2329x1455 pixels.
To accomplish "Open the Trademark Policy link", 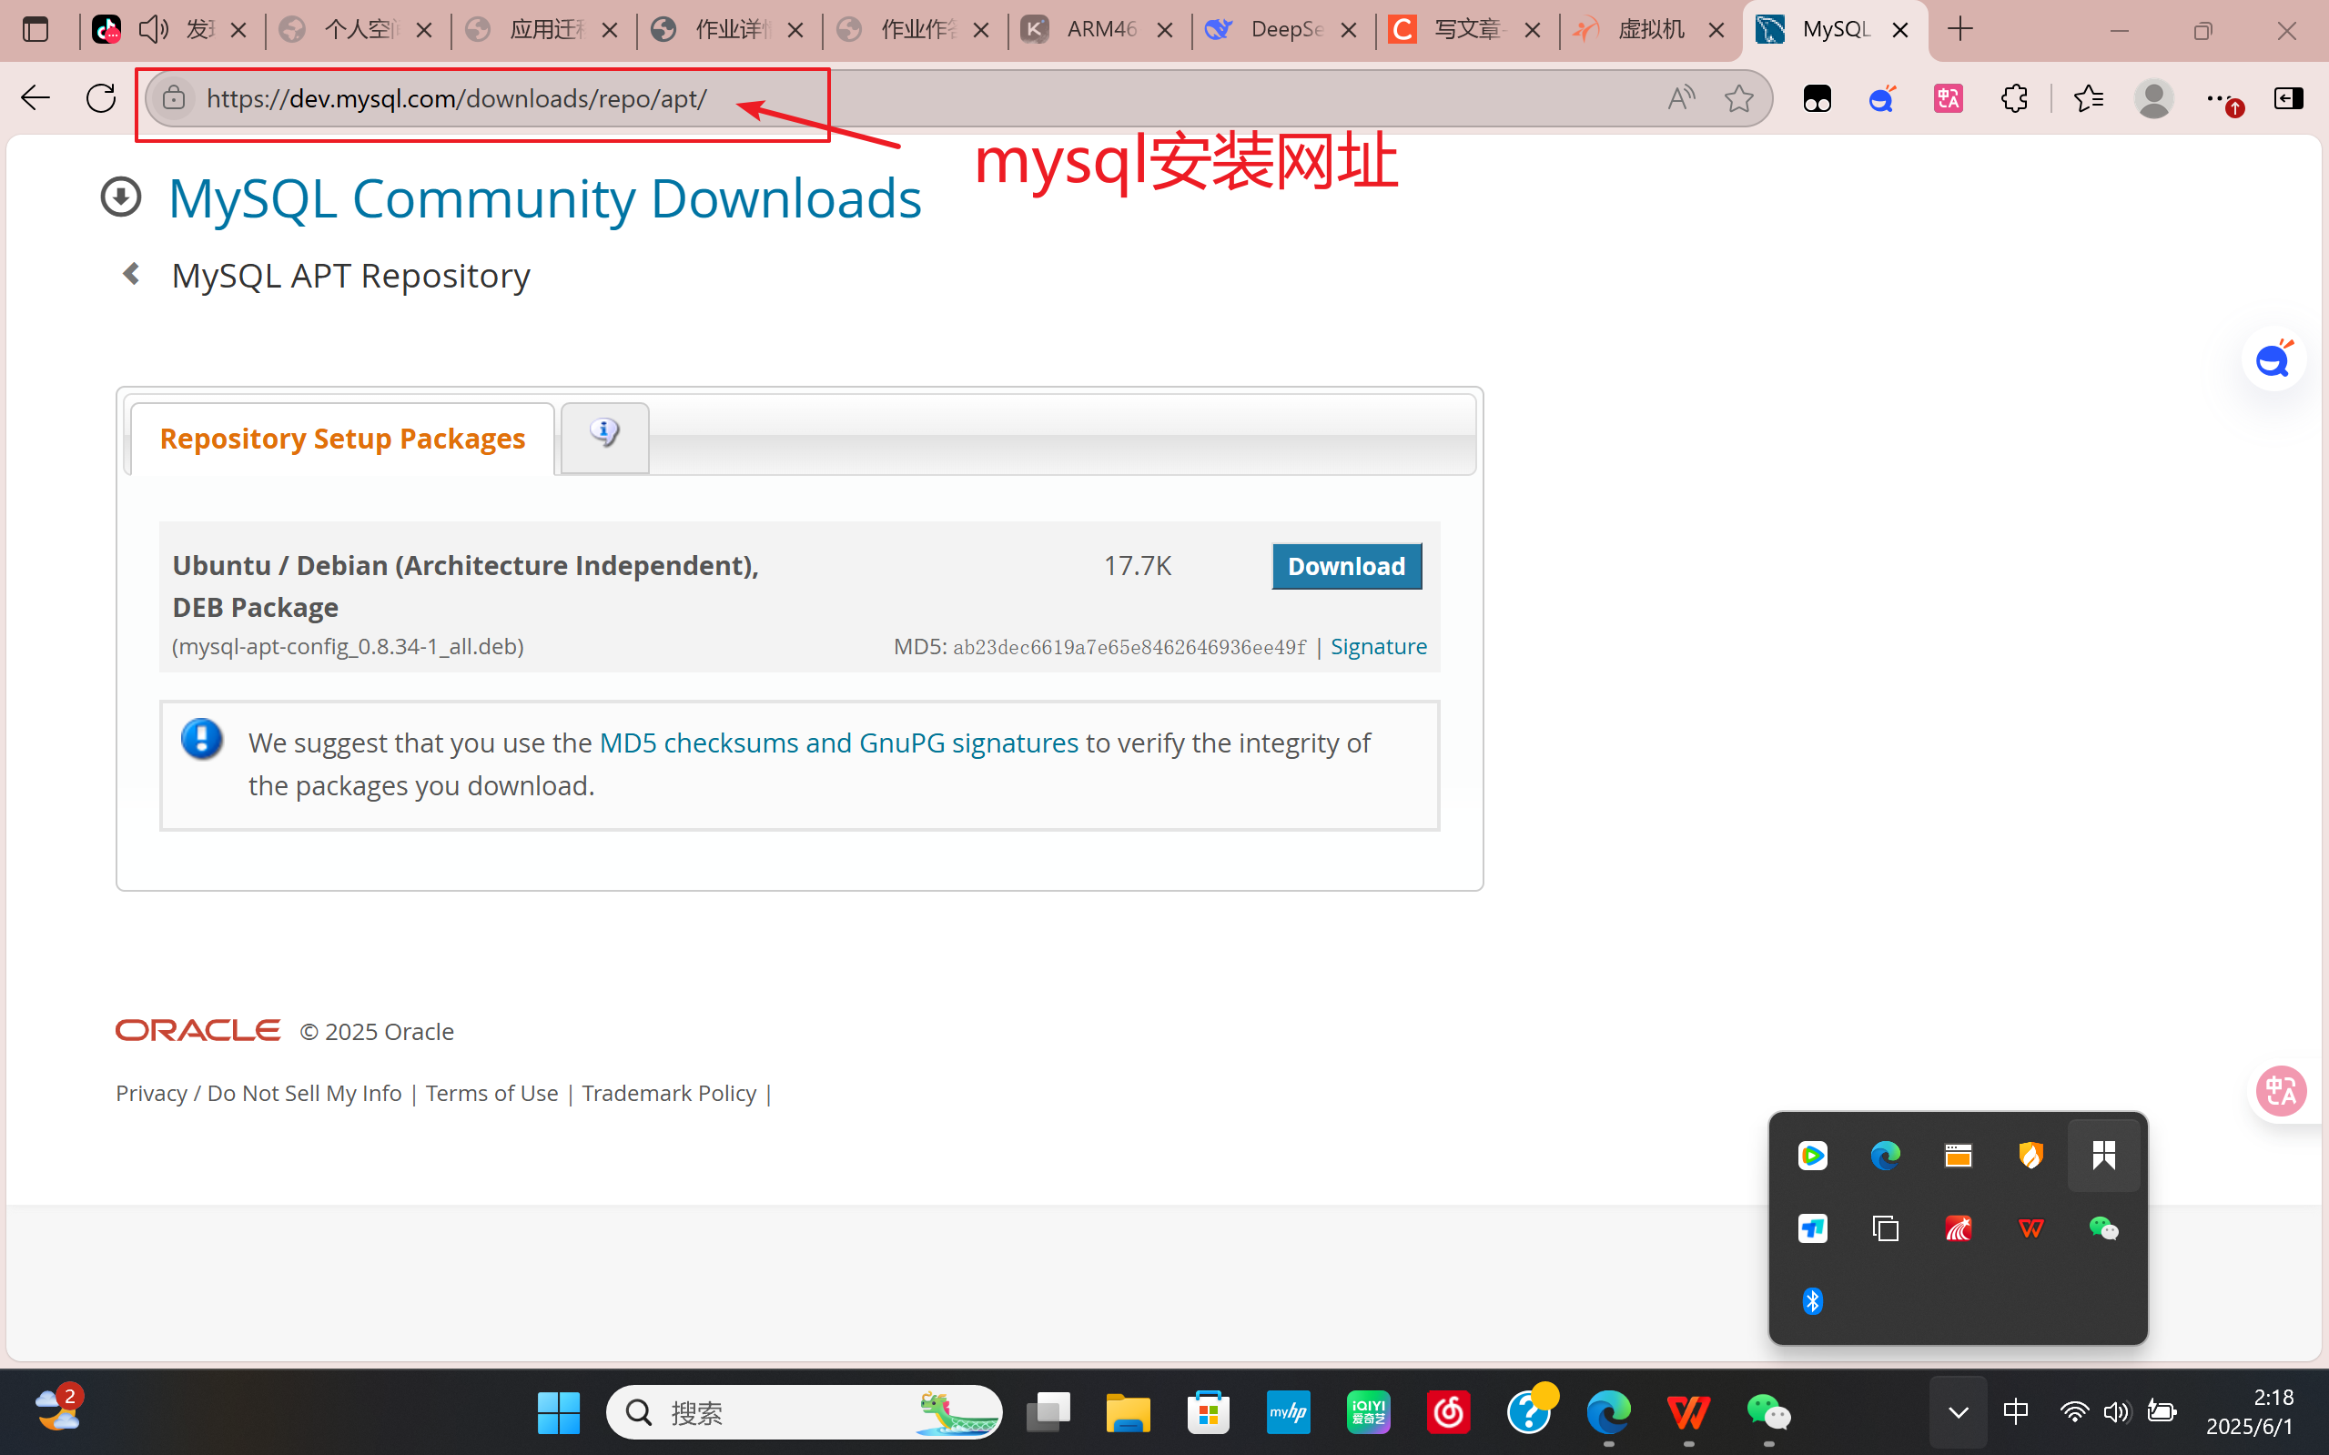I will point(670,1093).
